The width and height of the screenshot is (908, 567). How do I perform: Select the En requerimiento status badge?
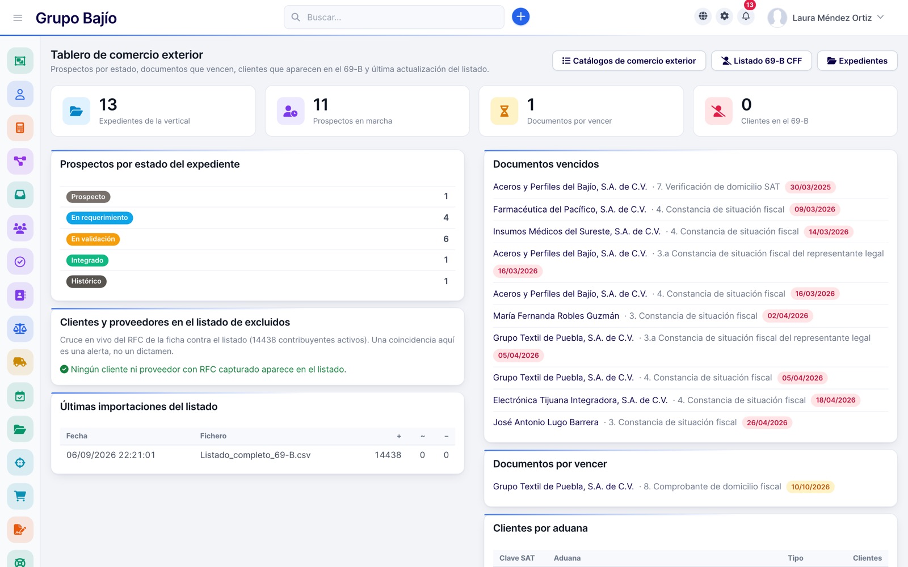tap(99, 218)
